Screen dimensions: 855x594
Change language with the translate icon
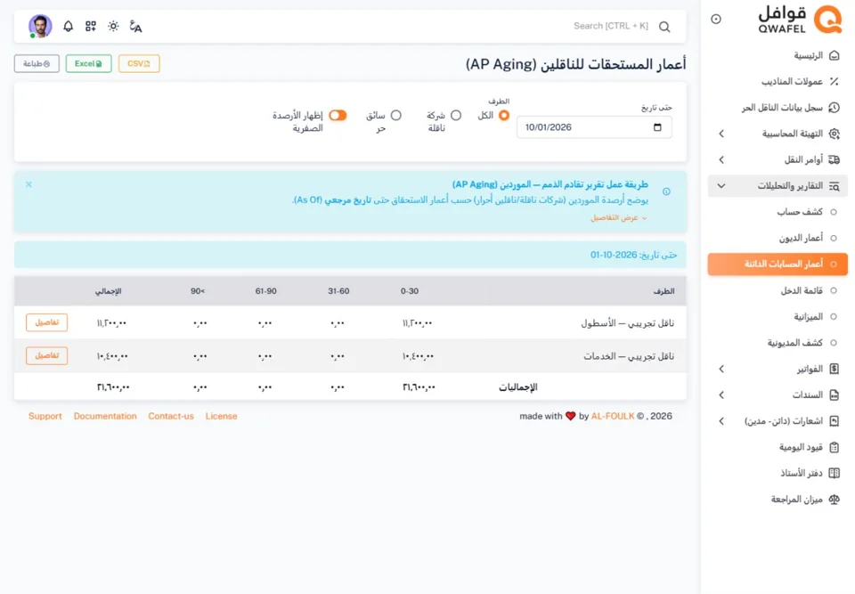[x=135, y=26]
